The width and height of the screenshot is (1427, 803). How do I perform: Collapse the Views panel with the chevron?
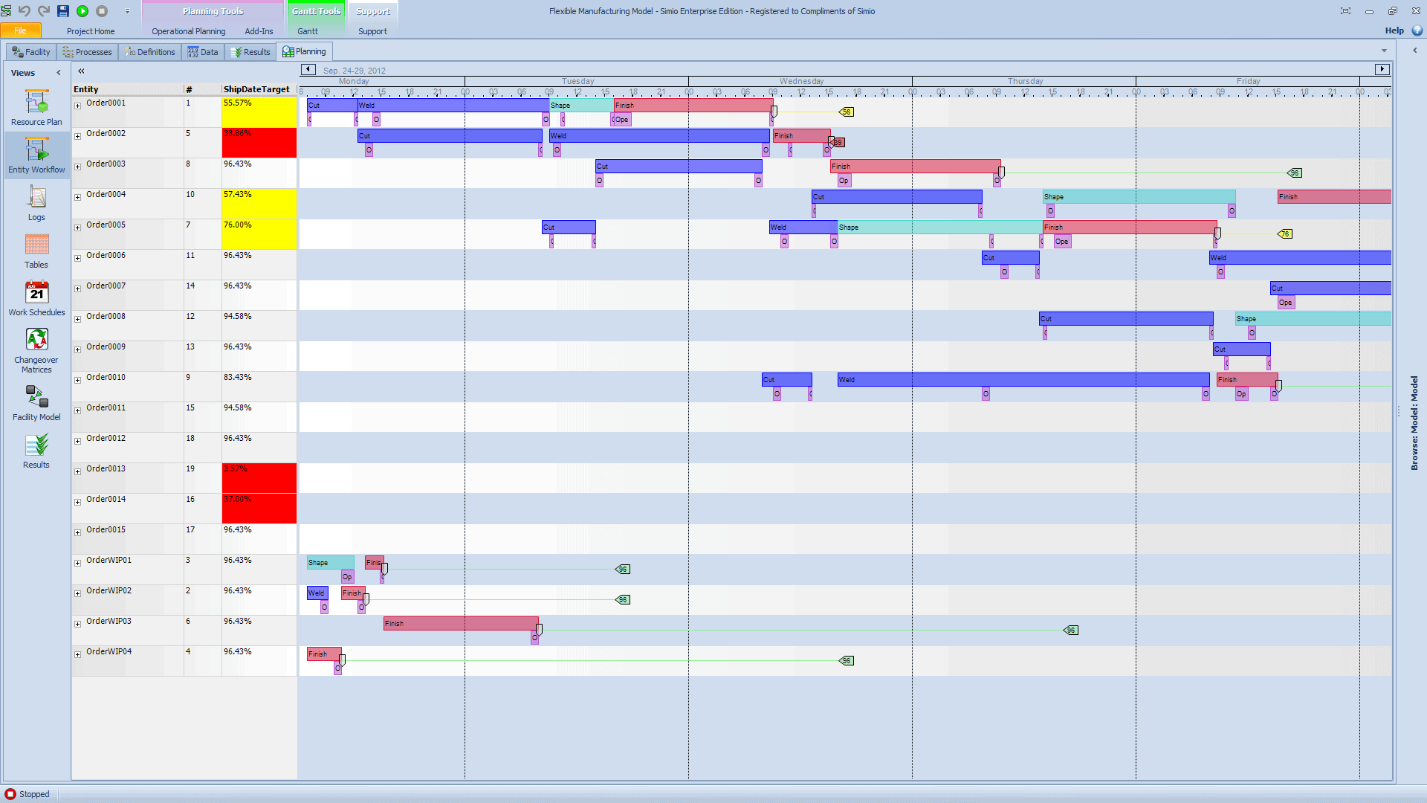click(59, 73)
